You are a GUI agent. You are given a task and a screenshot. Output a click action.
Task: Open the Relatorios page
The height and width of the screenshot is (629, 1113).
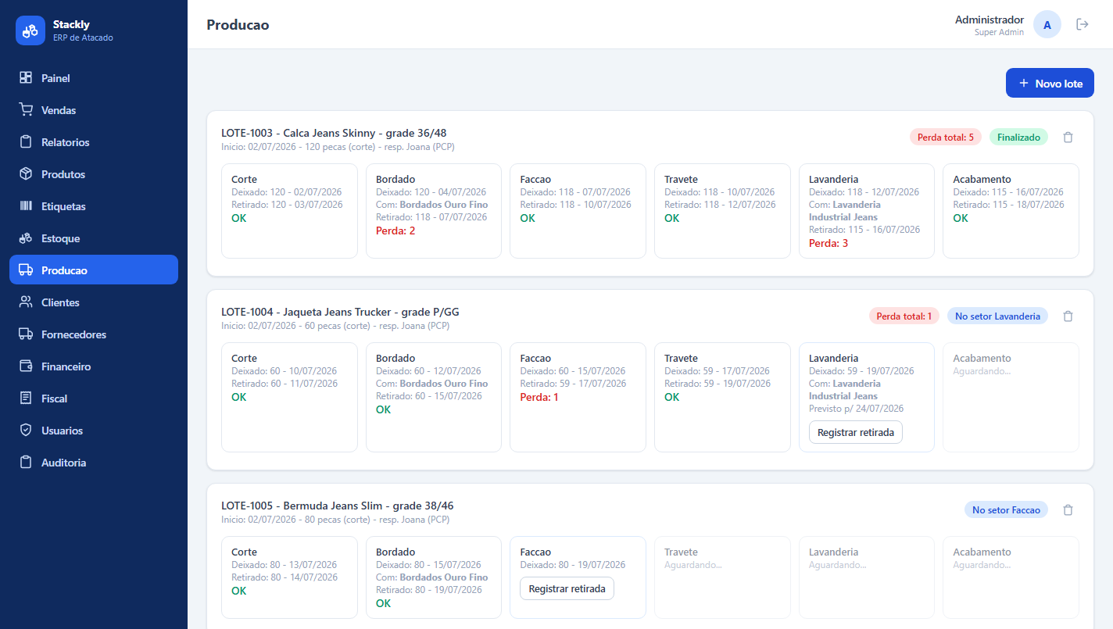(94, 142)
